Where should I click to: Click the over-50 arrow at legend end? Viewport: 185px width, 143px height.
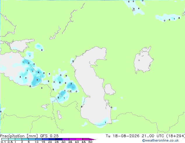point(92,139)
